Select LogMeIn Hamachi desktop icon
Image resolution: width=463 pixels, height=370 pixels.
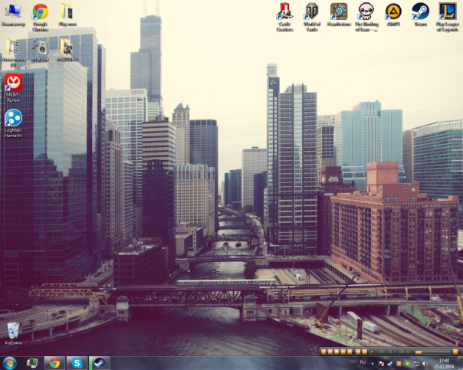13,119
